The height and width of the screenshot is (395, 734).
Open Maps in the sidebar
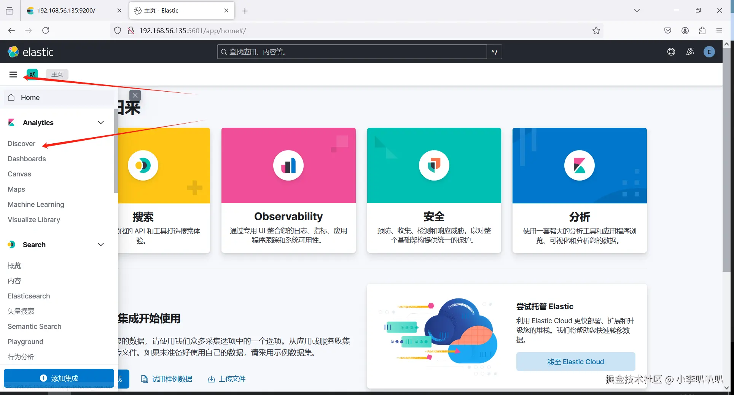click(16, 189)
